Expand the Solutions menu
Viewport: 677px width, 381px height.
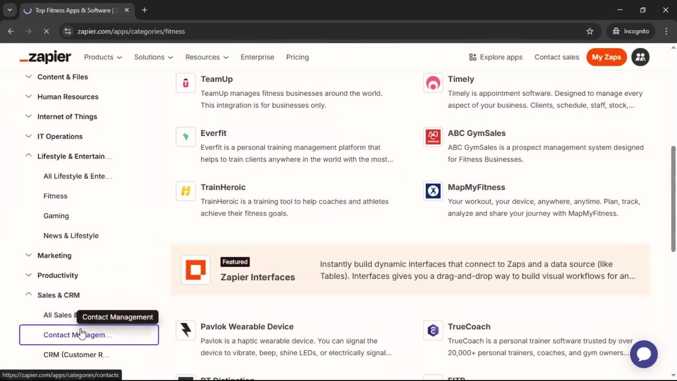153,57
